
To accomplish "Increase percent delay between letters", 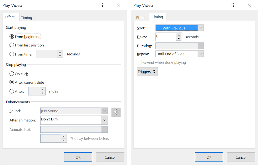I will [x=64, y=137].
